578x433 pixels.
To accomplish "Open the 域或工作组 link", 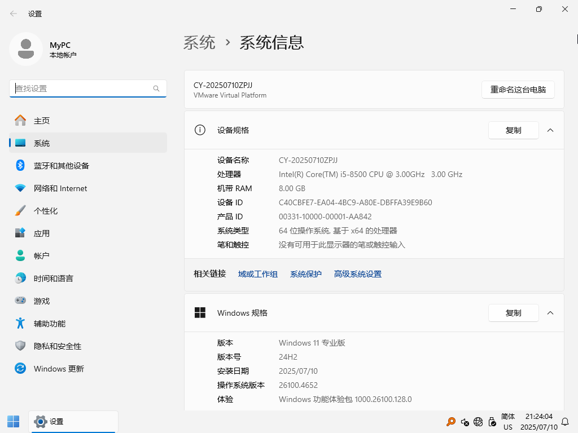I will [x=257, y=274].
